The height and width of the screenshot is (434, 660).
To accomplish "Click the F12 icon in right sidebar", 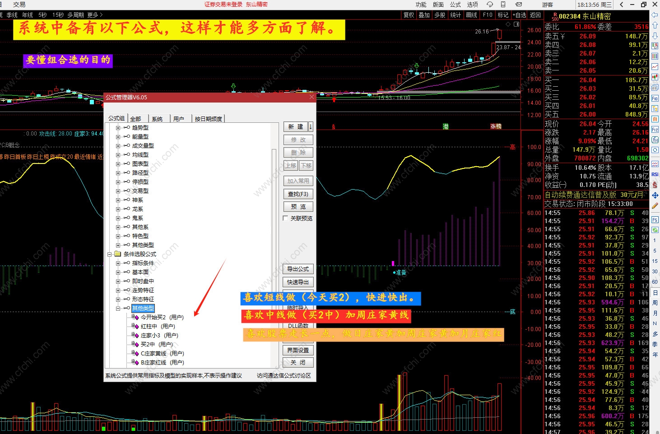I will 655,130.
